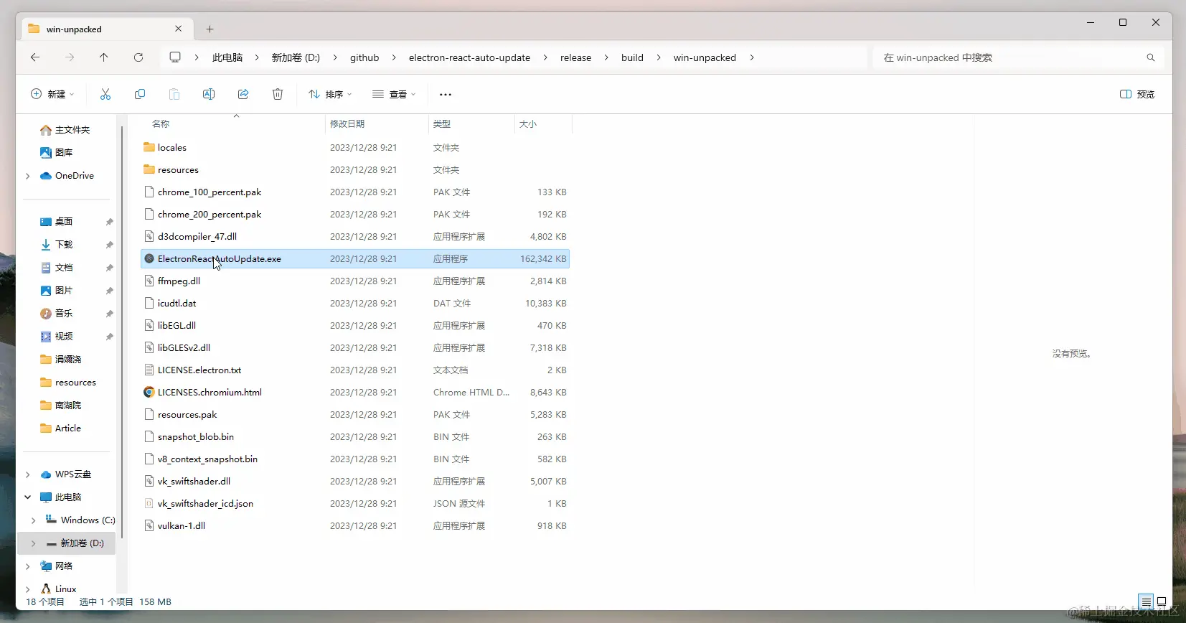This screenshot has height=623, width=1186.
Task: Click electron-react-auto-update breadcrumb
Action: click(x=469, y=57)
